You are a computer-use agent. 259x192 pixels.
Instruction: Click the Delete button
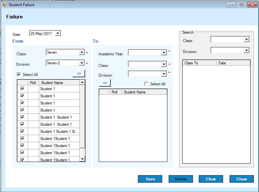[x=181, y=179]
